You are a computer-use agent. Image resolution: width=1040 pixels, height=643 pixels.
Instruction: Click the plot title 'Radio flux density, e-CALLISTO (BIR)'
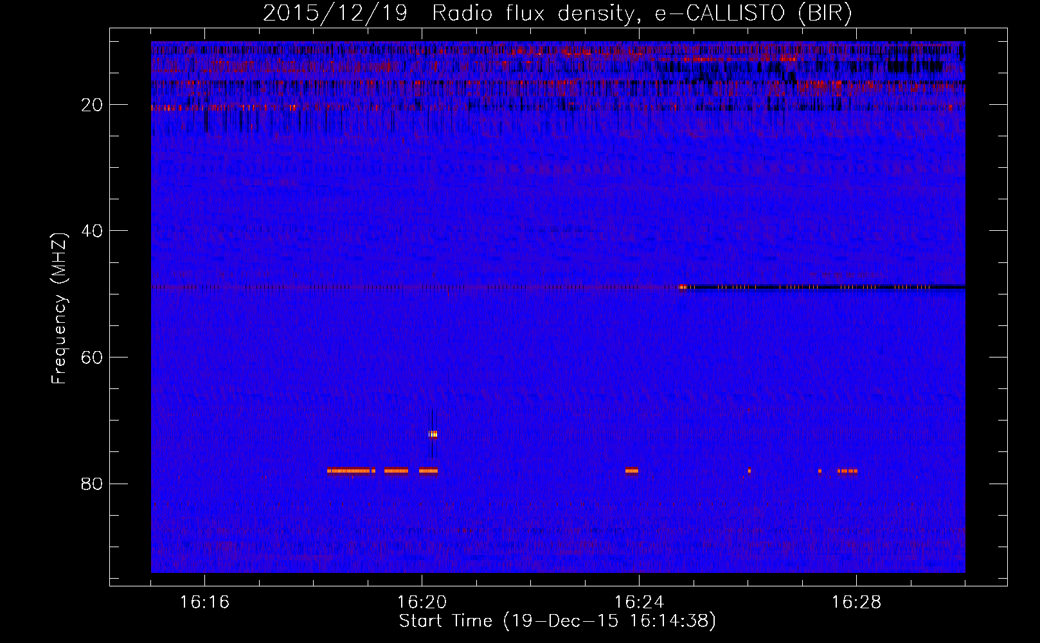[x=642, y=13]
